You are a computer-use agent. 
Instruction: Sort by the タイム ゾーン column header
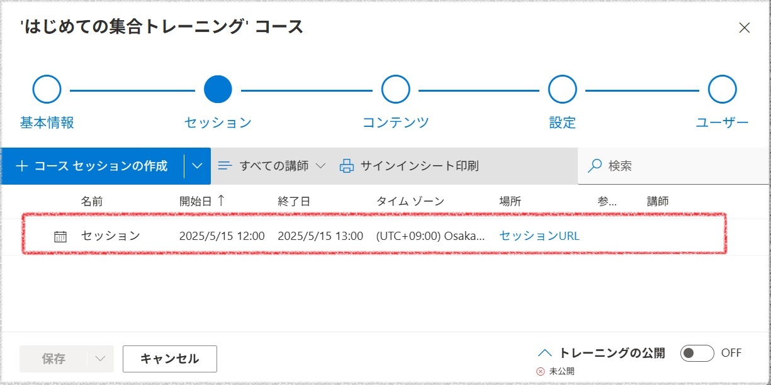tap(410, 202)
